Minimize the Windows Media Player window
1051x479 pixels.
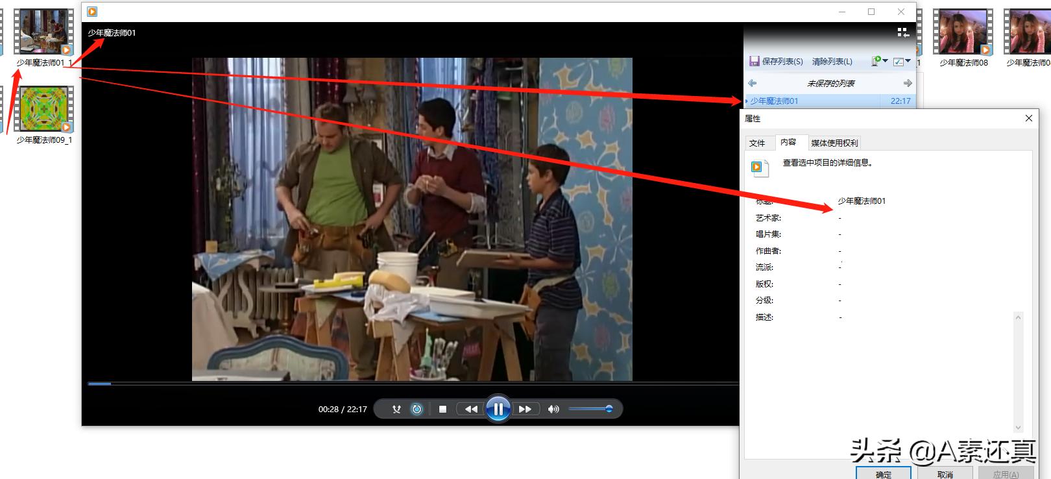click(842, 12)
